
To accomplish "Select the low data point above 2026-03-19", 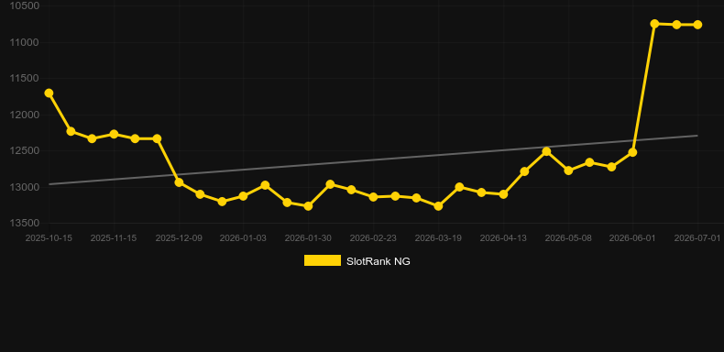I will 438,206.
